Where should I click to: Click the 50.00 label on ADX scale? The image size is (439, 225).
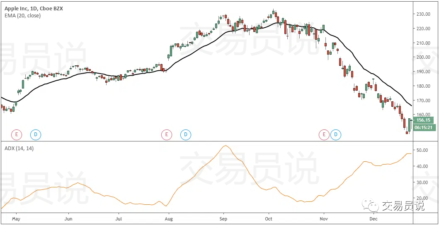[423, 150]
